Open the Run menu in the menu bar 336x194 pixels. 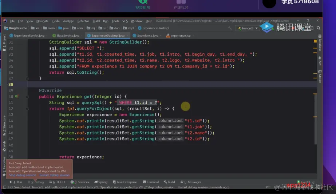coord(106,21)
